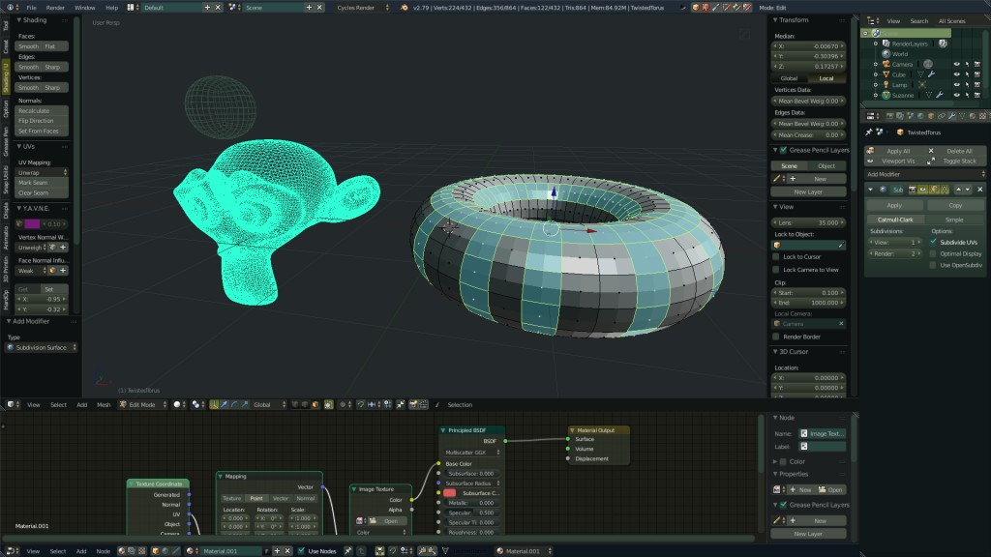Pin the node tree icon
Image resolution: width=991 pixels, height=557 pixels.
pyautogui.click(x=347, y=551)
